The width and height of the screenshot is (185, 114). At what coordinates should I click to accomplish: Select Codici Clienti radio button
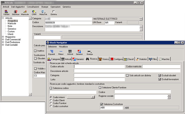(x=51, y=100)
